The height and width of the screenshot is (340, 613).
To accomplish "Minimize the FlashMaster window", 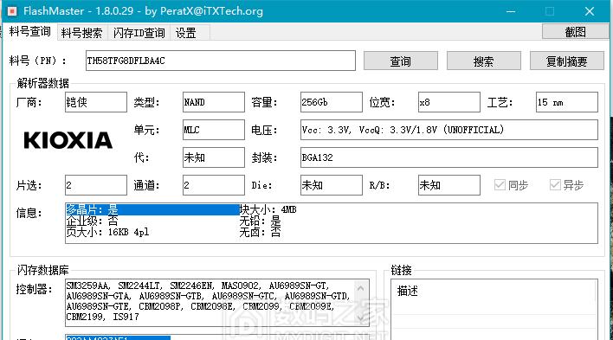I will tap(510, 11).
